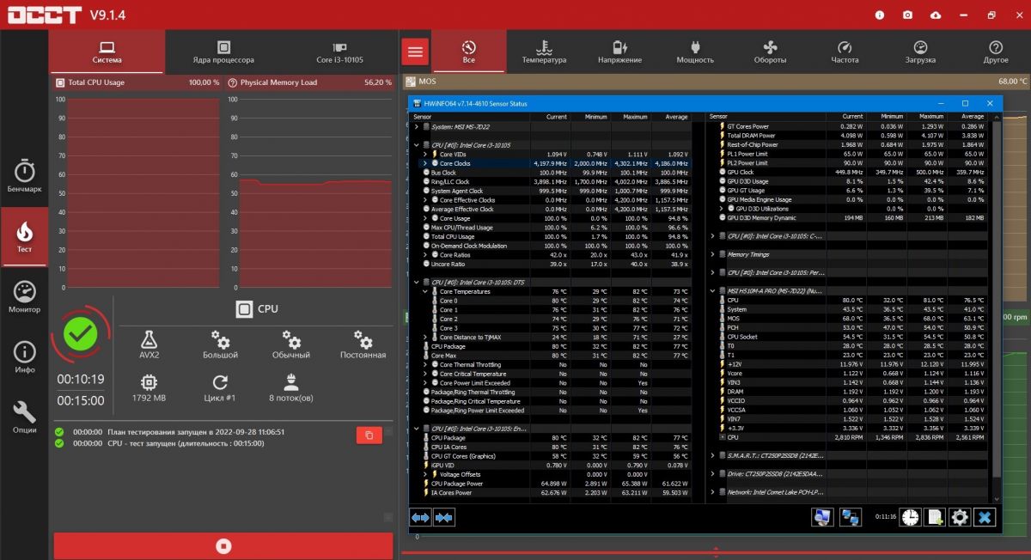Expand the Core Clocks row
The width and height of the screenshot is (1031, 560).
tap(425, 163)
